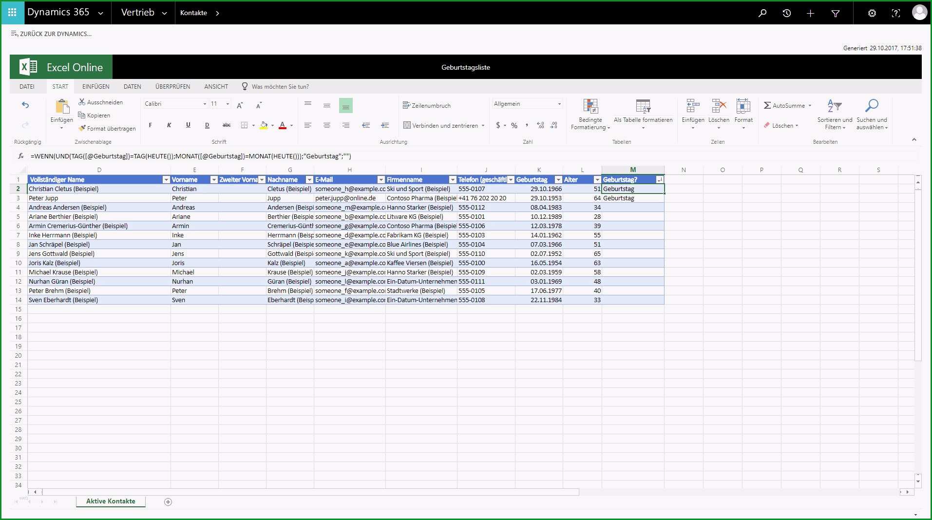
Task: Click AutoSumme button
Action: point(787,105)
